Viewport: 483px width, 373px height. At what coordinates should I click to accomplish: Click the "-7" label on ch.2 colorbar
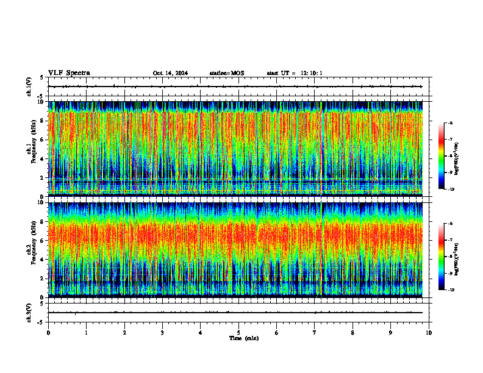[x=450, y=240]
